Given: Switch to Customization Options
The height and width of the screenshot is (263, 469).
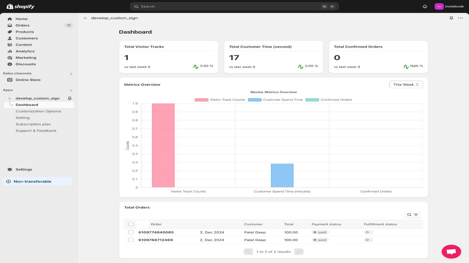Looking at the screenshot, I should 38,111.
